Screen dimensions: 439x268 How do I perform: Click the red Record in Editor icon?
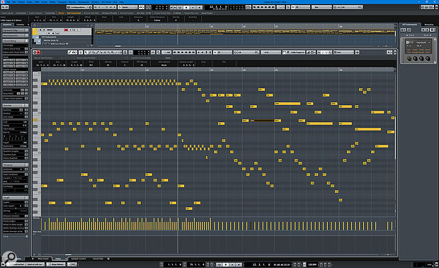(x=39, y=52)
